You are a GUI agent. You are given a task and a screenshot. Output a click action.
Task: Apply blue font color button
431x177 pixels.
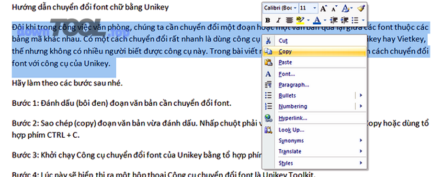[x=318, y=20]
